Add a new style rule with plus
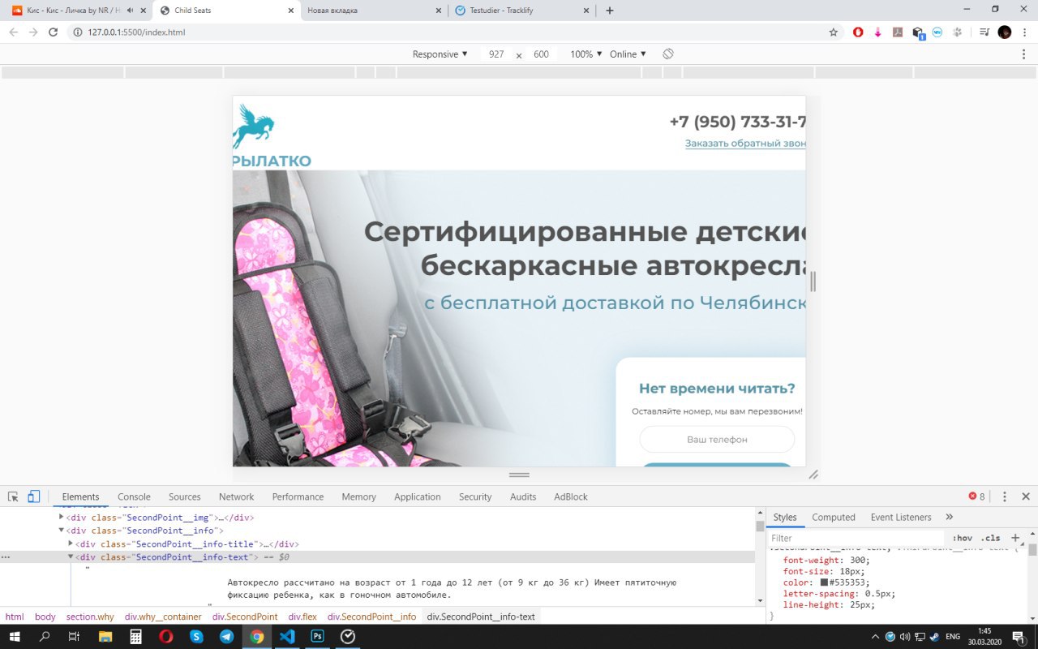This screenshot has width=1038, height=649. point(1014,537)
